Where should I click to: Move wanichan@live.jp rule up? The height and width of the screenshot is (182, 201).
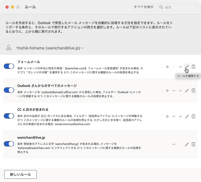174,144
